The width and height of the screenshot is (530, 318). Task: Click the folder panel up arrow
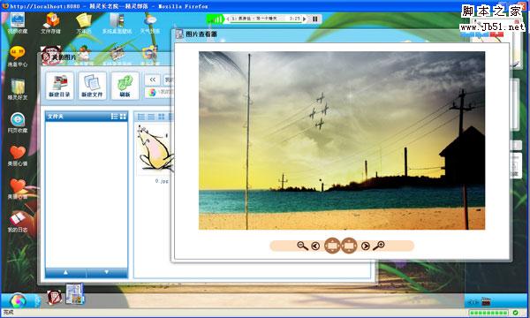tap(66, 272)
